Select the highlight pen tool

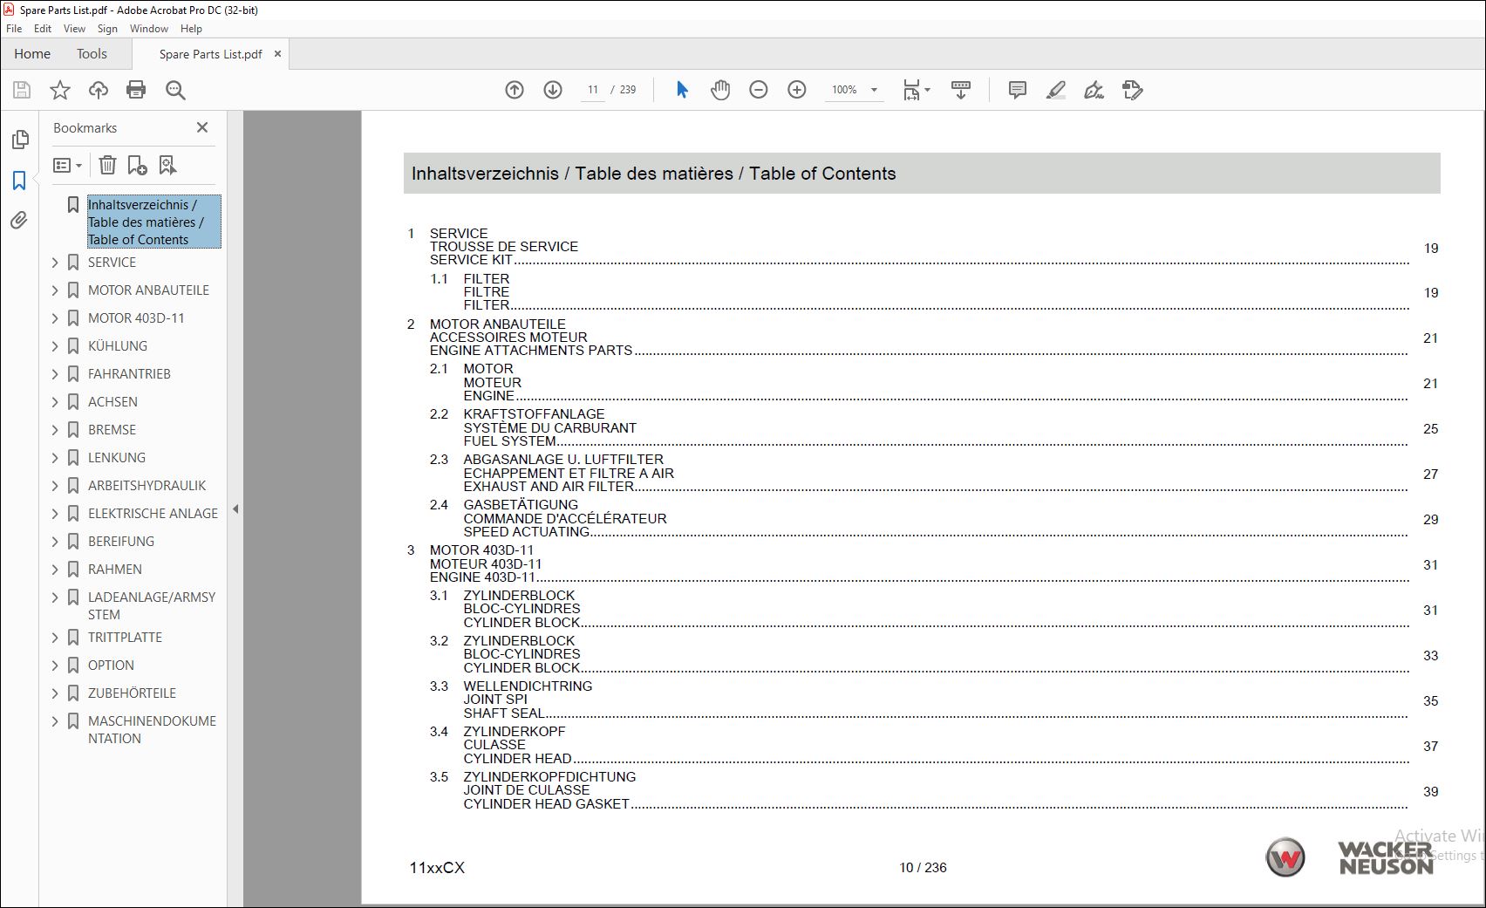1056,90
